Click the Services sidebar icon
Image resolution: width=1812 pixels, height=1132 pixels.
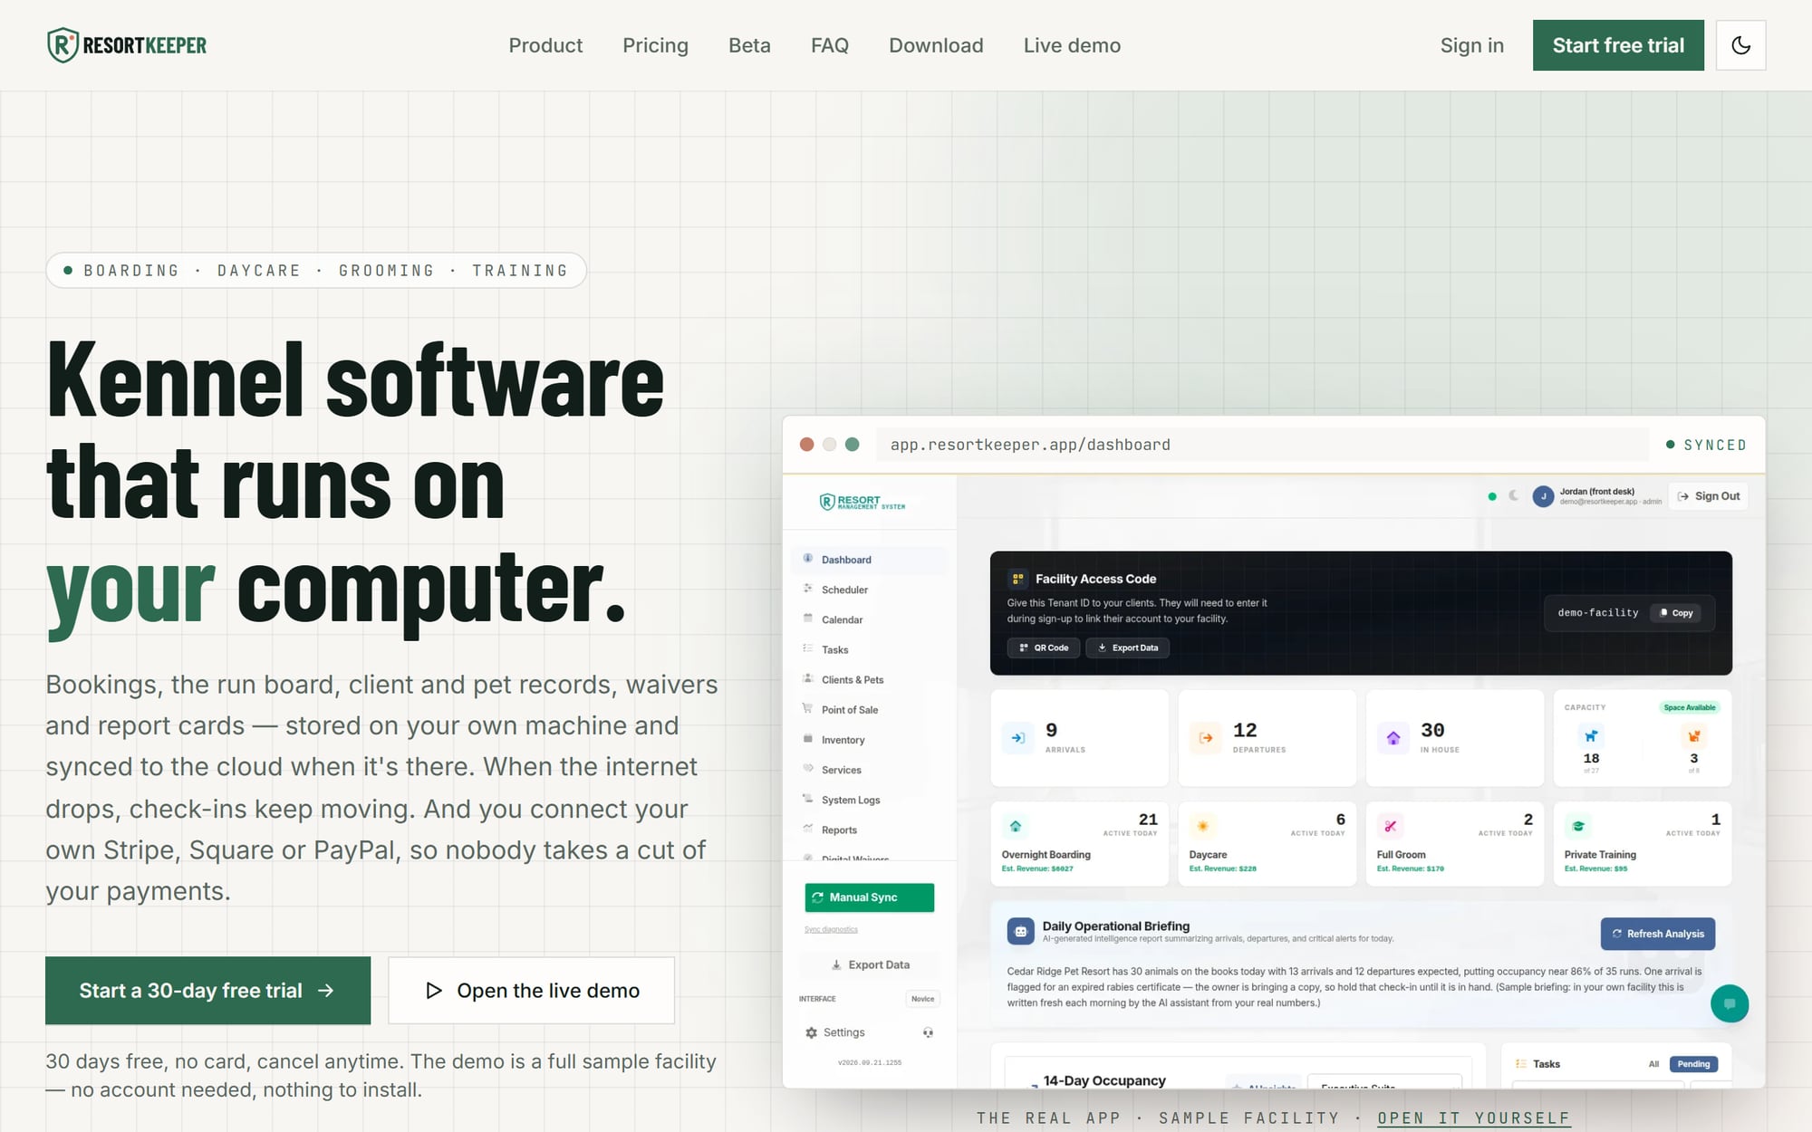click(807, 769)
